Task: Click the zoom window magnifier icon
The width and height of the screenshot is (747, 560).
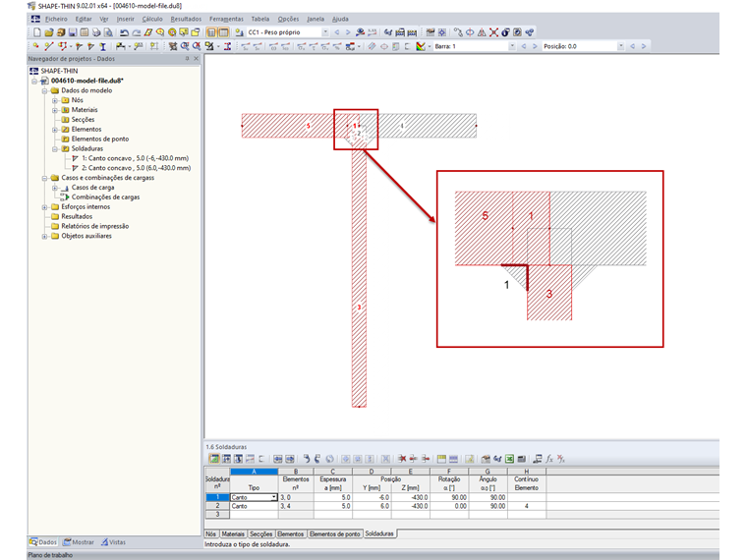Action: 185,46
